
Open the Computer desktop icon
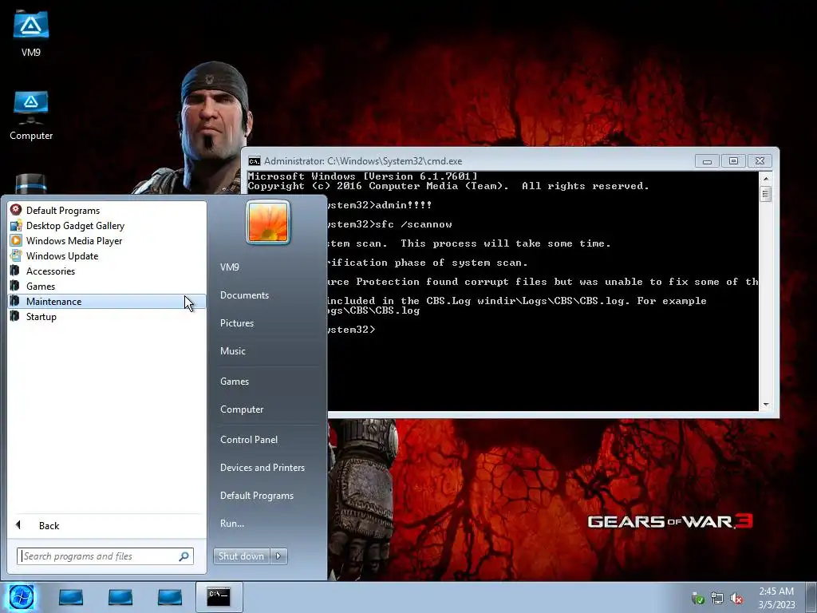point(31,108)
